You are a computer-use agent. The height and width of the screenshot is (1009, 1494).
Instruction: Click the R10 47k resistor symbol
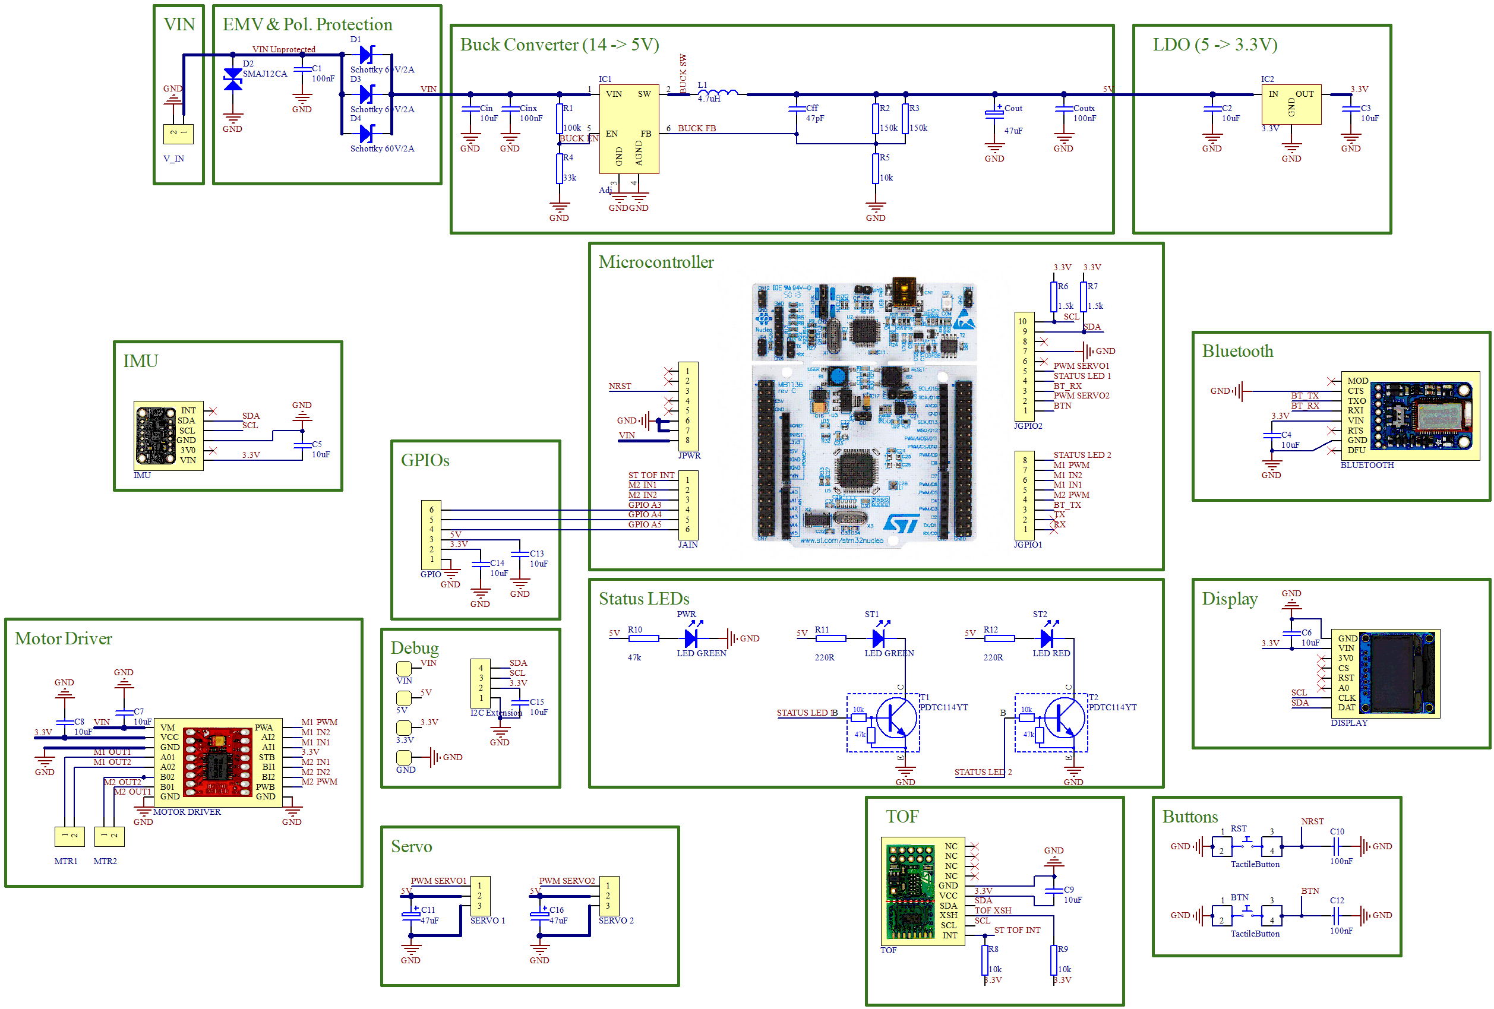coord(643,638)
